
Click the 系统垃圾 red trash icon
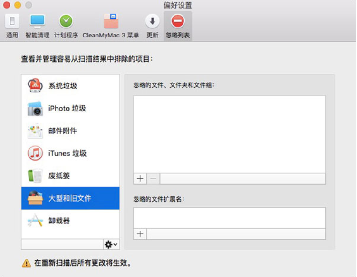35,86
